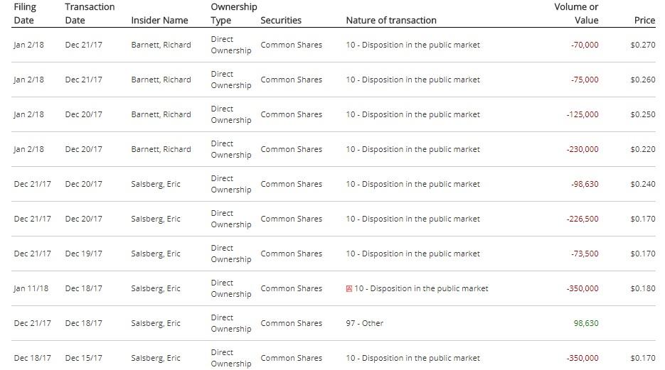Click the -230,000 volume entry
Image resolution: width=665 pixels, height=370 pixels.
coord(582,149)
